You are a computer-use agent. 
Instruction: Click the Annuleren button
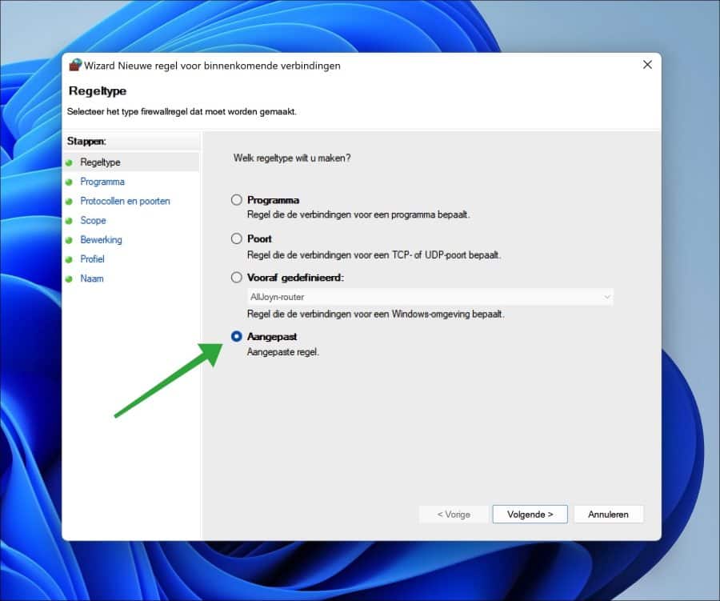[x=609, y=514]
